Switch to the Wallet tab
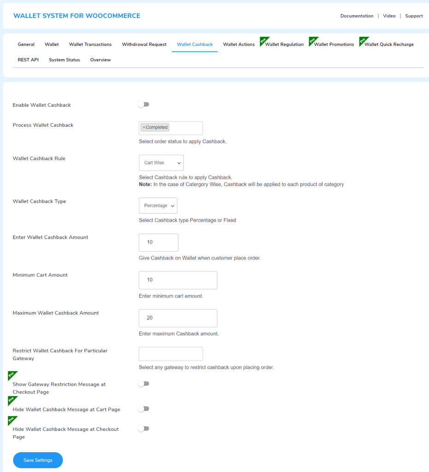Viewport: 429px width, 472px height. 52,44
